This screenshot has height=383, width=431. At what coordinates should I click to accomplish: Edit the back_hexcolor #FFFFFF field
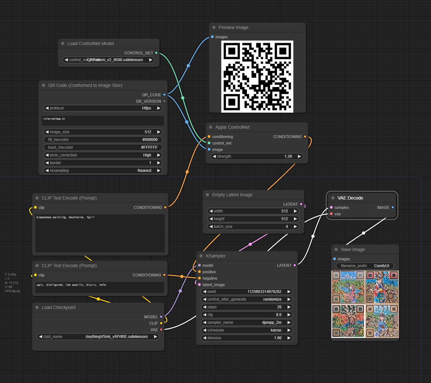(103, 147)
